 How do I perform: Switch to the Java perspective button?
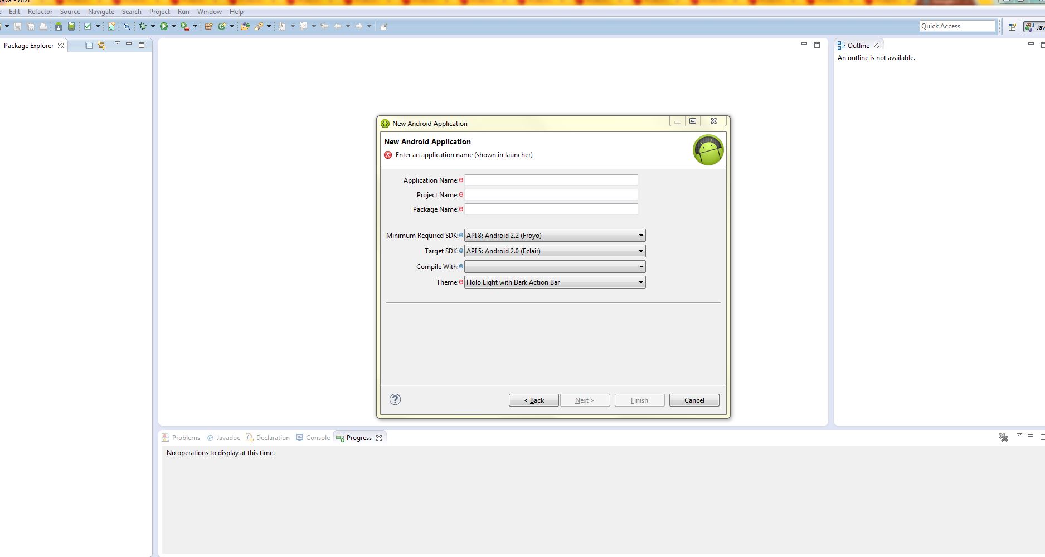pyautogui.click(x=1034, y=26)
